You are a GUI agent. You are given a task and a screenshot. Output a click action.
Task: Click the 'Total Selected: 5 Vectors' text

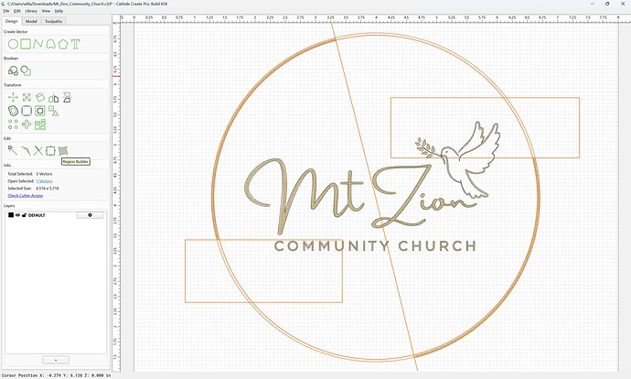(x=30, y=174)
